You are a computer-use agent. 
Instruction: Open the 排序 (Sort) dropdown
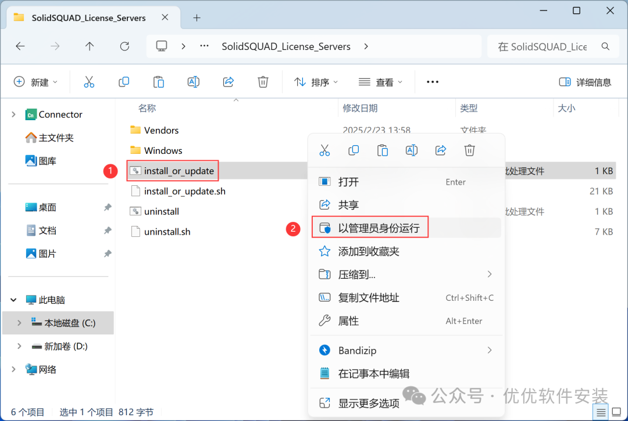316,82
